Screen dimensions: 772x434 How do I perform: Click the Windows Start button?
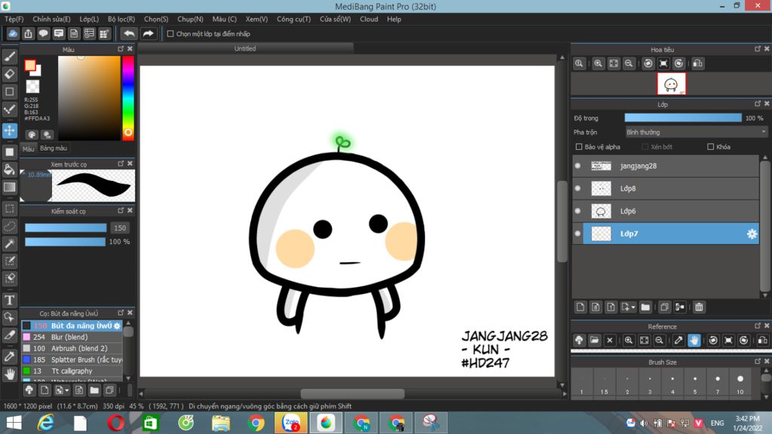pyautogui.click(x=14, y=423)
